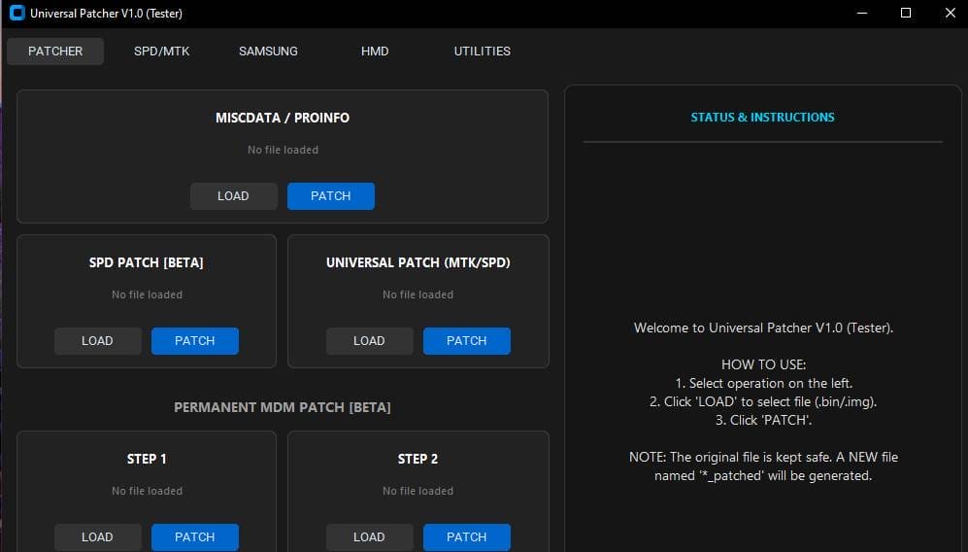The height and width of the screenshot is (552, 968).
Task: Click LOAD under MISCDATA / PROINFO
Action: (x=233, y=196)
